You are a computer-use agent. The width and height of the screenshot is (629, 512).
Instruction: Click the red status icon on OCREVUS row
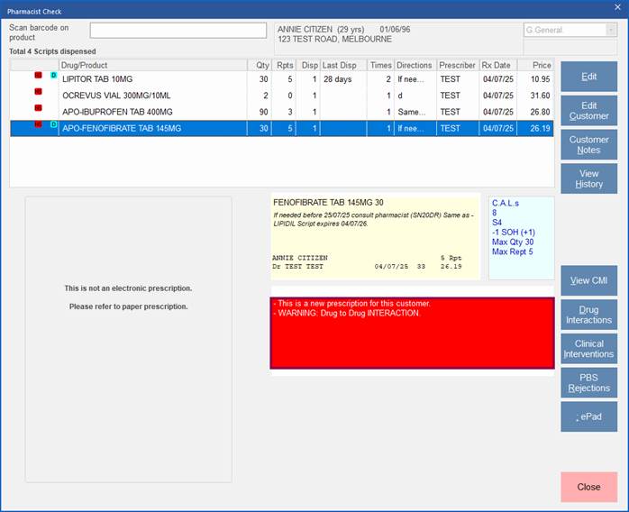[x=38, y=91]
